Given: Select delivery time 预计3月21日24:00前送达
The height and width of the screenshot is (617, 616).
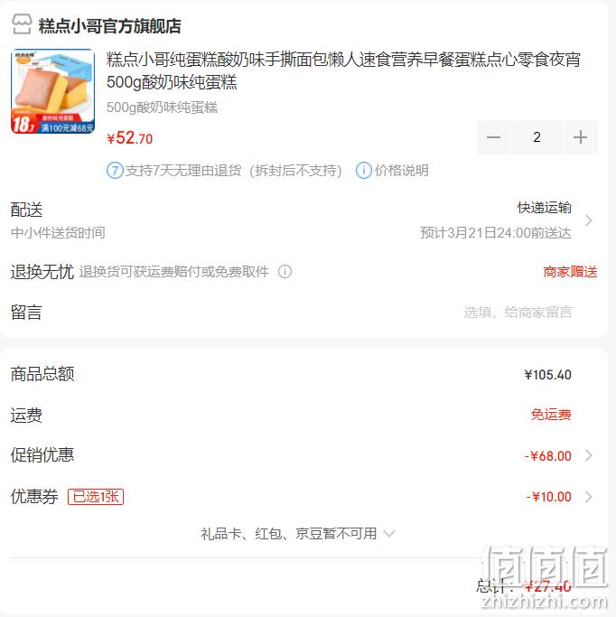Looking at the screenshot, I should 495,232.
